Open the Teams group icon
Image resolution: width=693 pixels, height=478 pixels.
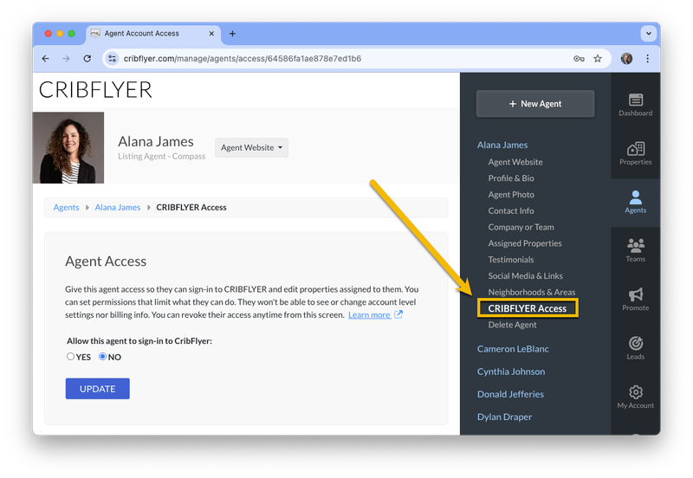click(x=635, y=246)
